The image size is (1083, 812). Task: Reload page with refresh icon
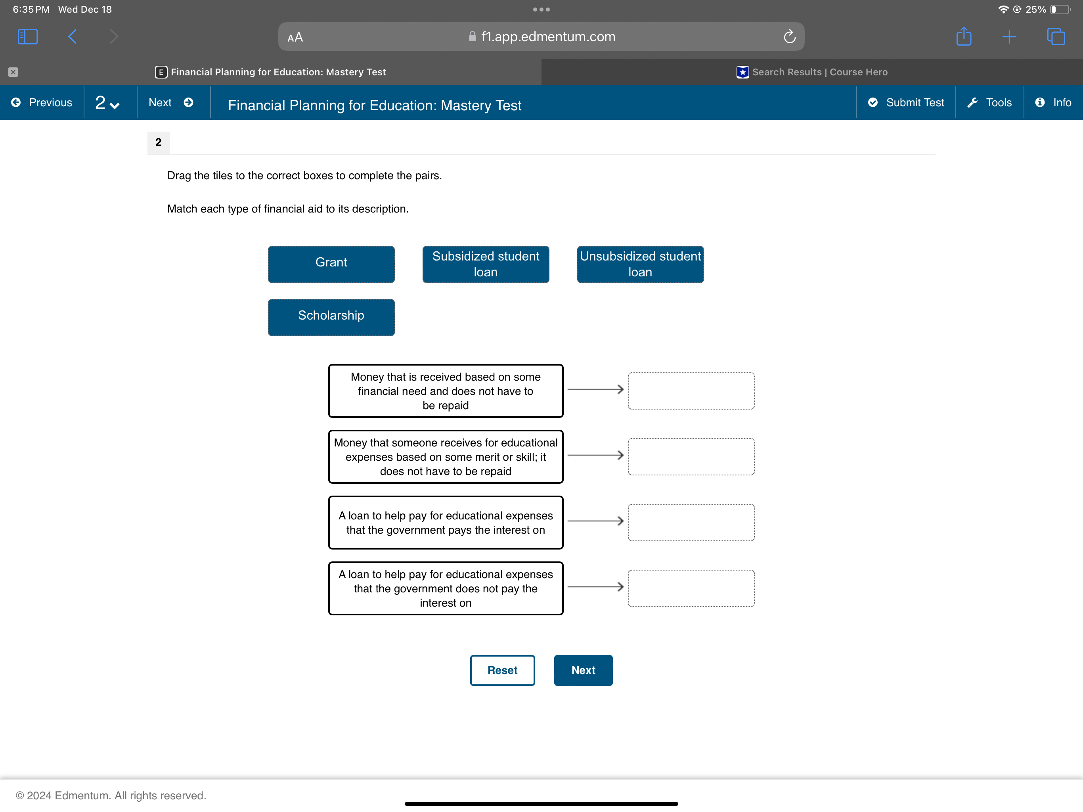(789, 37)
